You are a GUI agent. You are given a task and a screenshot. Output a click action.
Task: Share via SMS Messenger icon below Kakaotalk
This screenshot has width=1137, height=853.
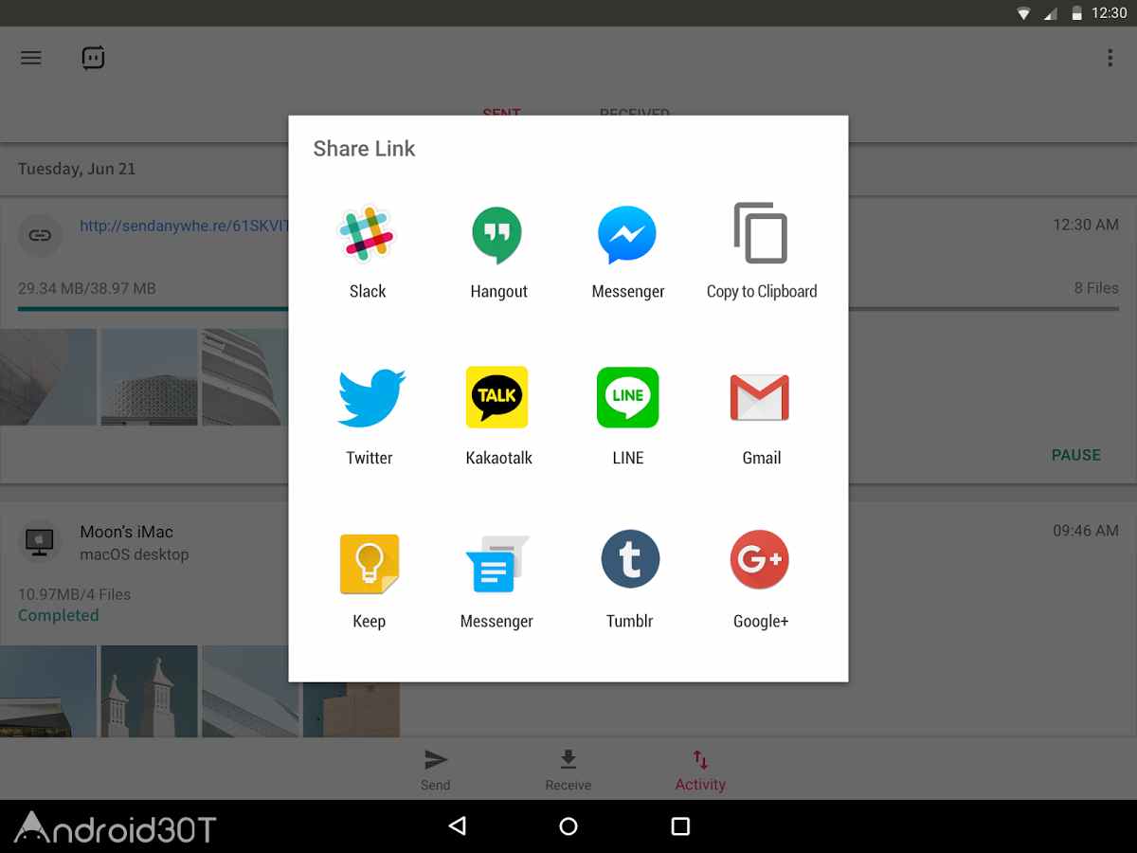(497, 564)
